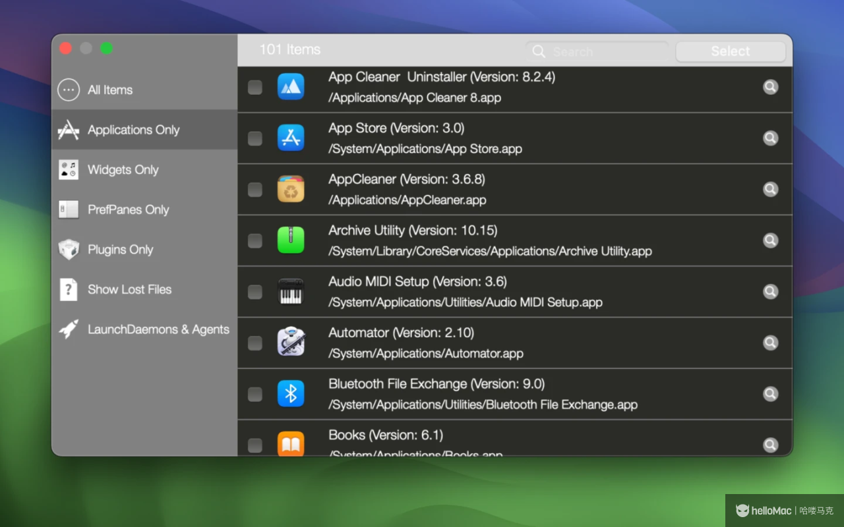Toggle the Books checkbox

pyautogui.click(x=255, y=445)
